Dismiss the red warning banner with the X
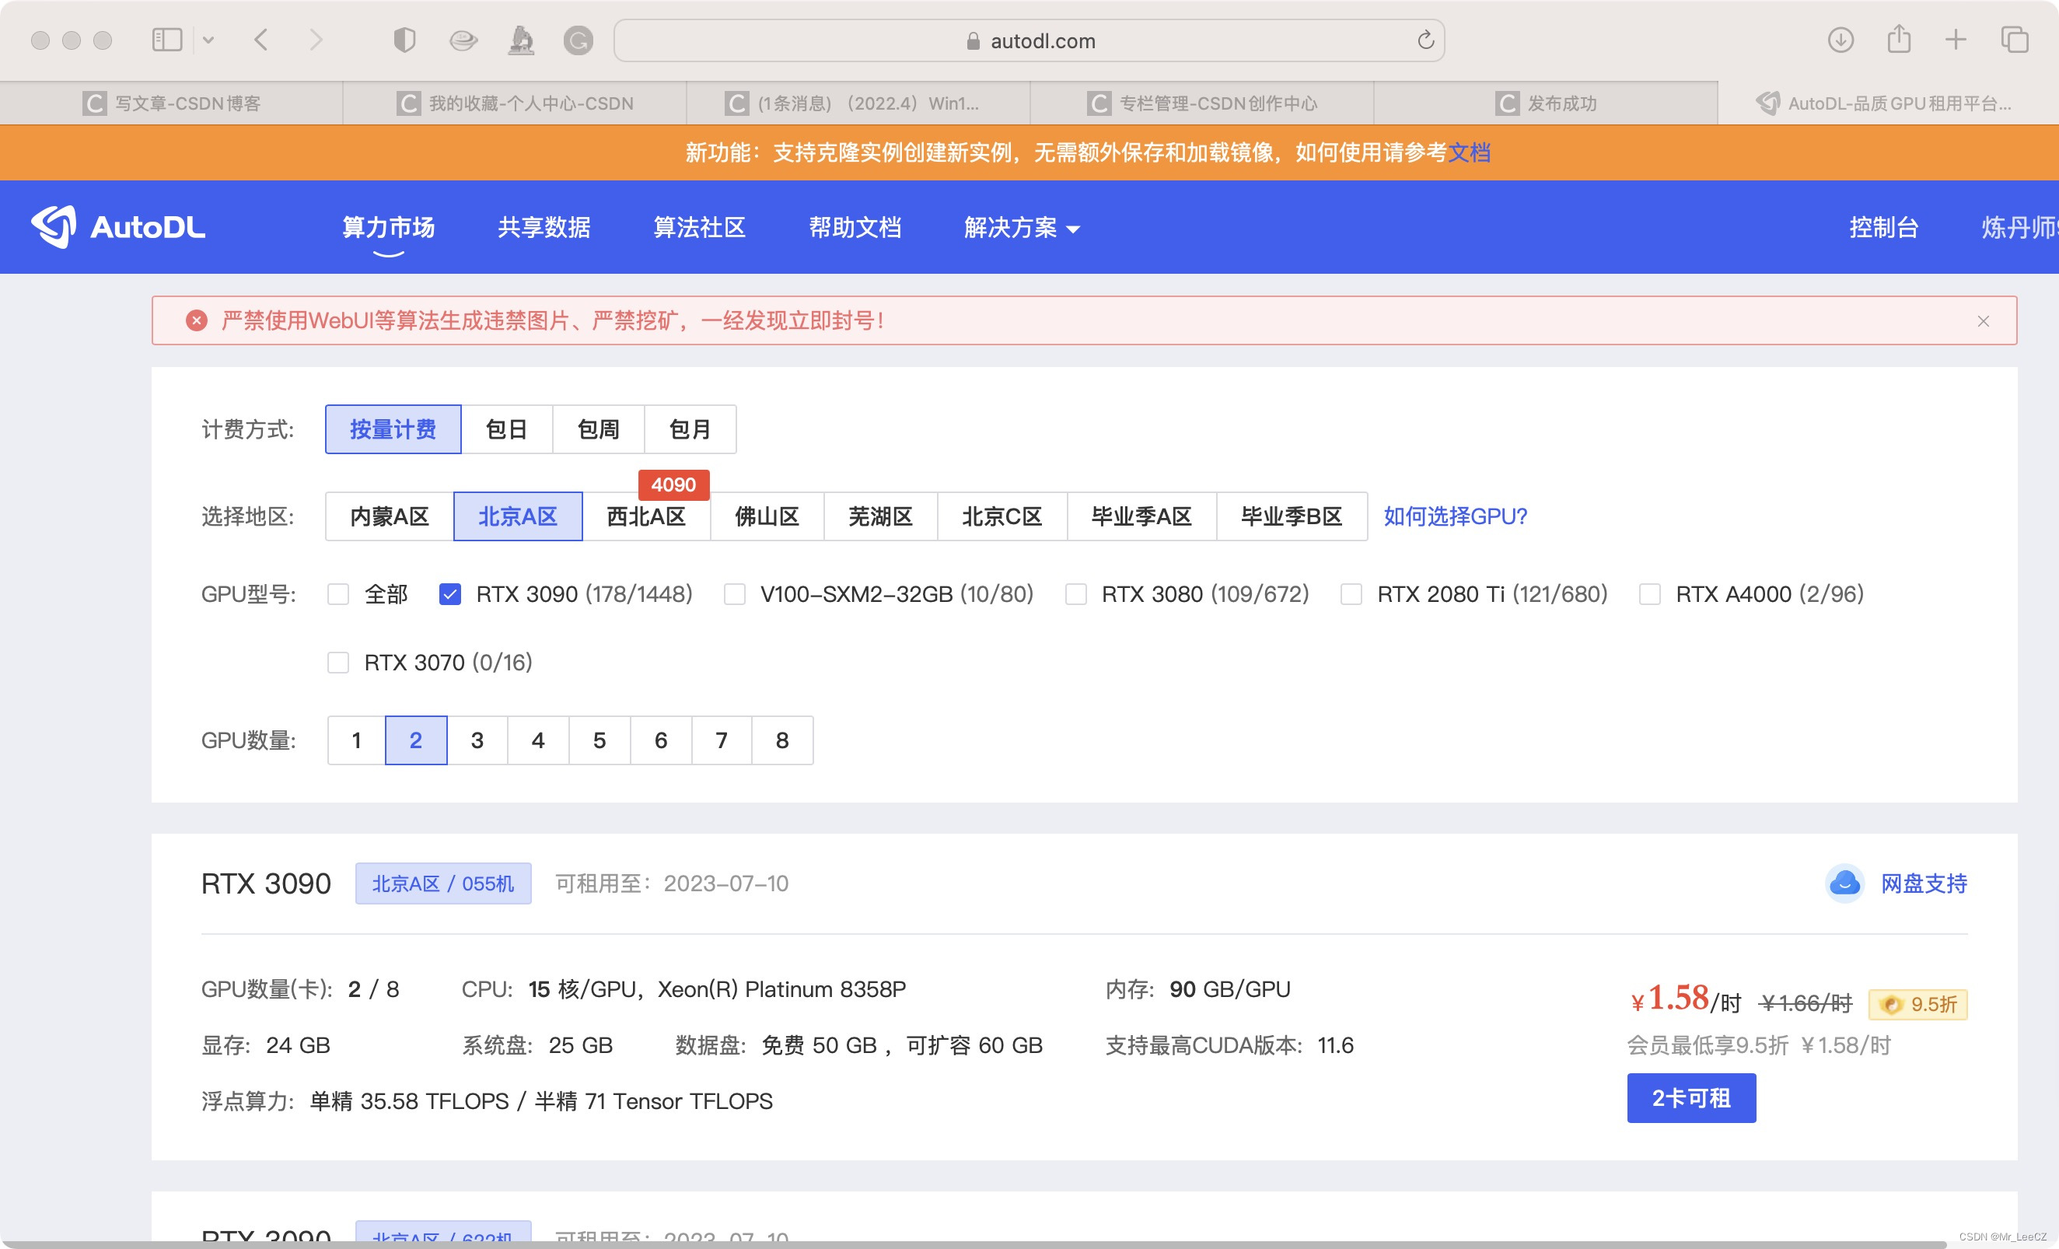This screenshot has height=1249, width=2059. pyautogui.click(x=1983, y=321)
